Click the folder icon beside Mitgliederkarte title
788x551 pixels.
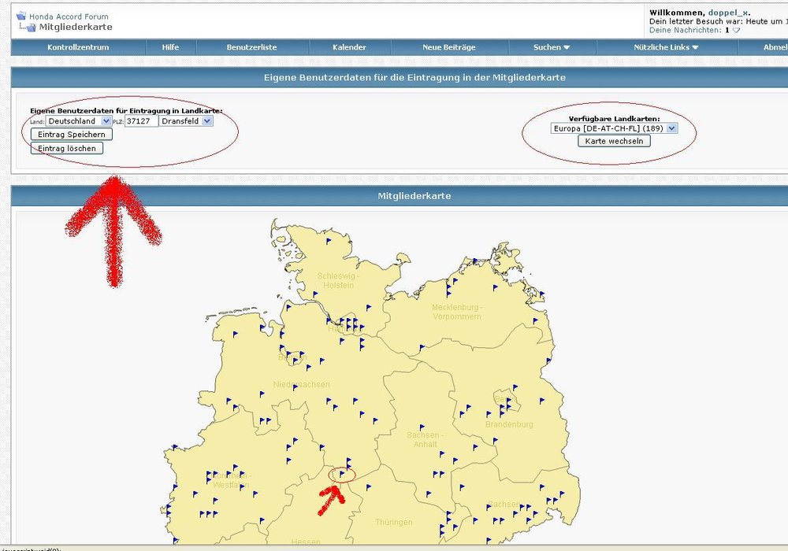[x=29, y=28]
